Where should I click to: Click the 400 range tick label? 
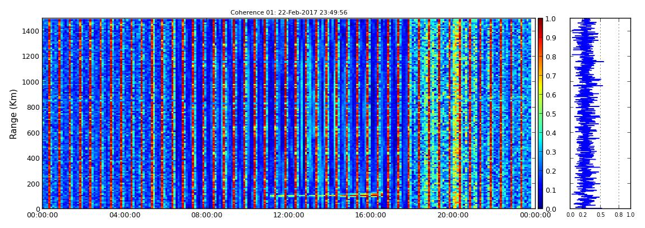pyautogui.click(x=33, y=158)
